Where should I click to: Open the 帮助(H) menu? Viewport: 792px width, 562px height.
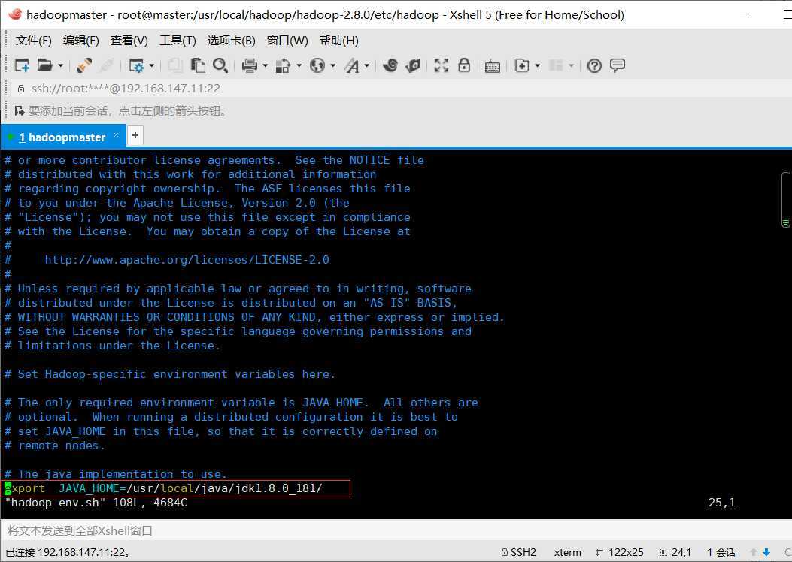pyautogui.click(x=339, y=41)
